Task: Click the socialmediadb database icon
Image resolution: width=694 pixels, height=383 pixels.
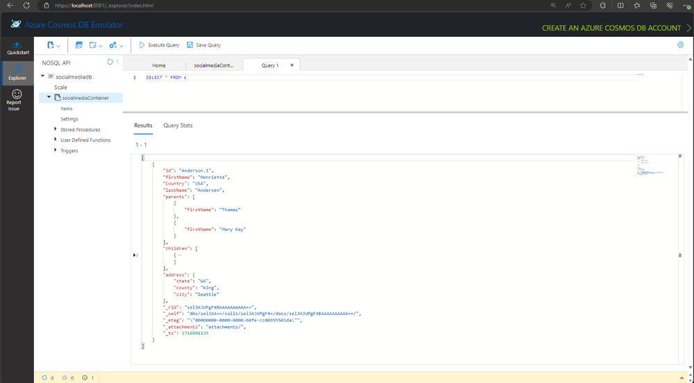Action: click(x=51, y=76)
